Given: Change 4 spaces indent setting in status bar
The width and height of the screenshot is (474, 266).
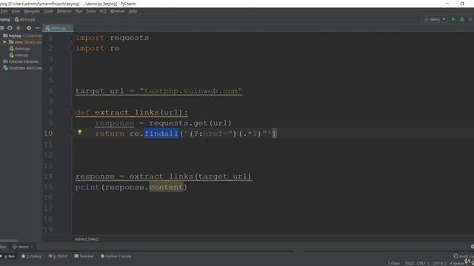Looking at the screenshot, I should 458,263.
